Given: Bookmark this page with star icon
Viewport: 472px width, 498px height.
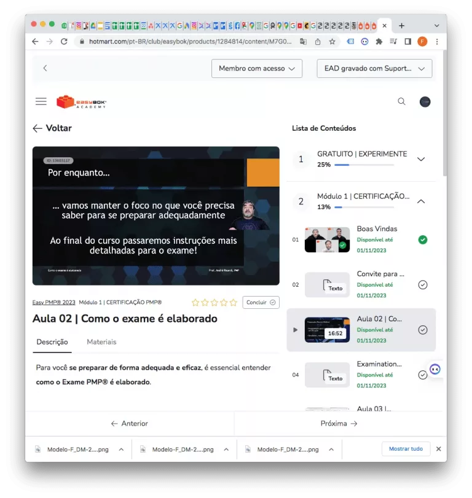Looking at the screenshot, I should pos(332,42).
